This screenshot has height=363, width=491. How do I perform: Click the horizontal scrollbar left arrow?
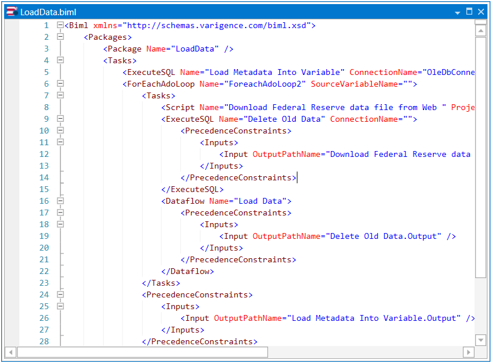pyautogui.click(x=11, y=352)
